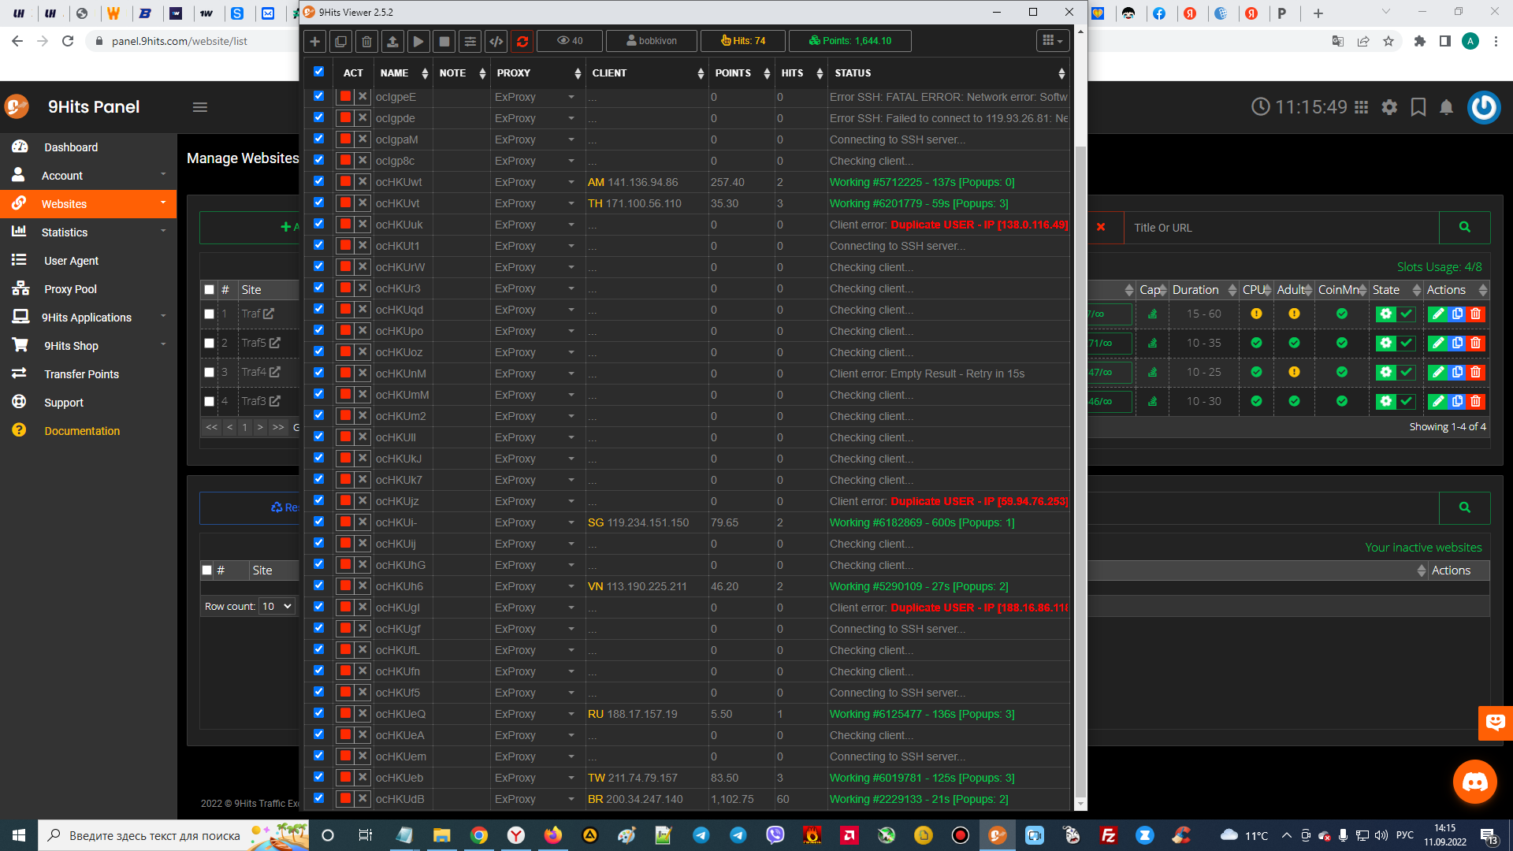Open FileZilla from the Windows taskbar
The height and width of the screenshot is (851, 1513).
pyautogui.click(x=1109, y=835)
